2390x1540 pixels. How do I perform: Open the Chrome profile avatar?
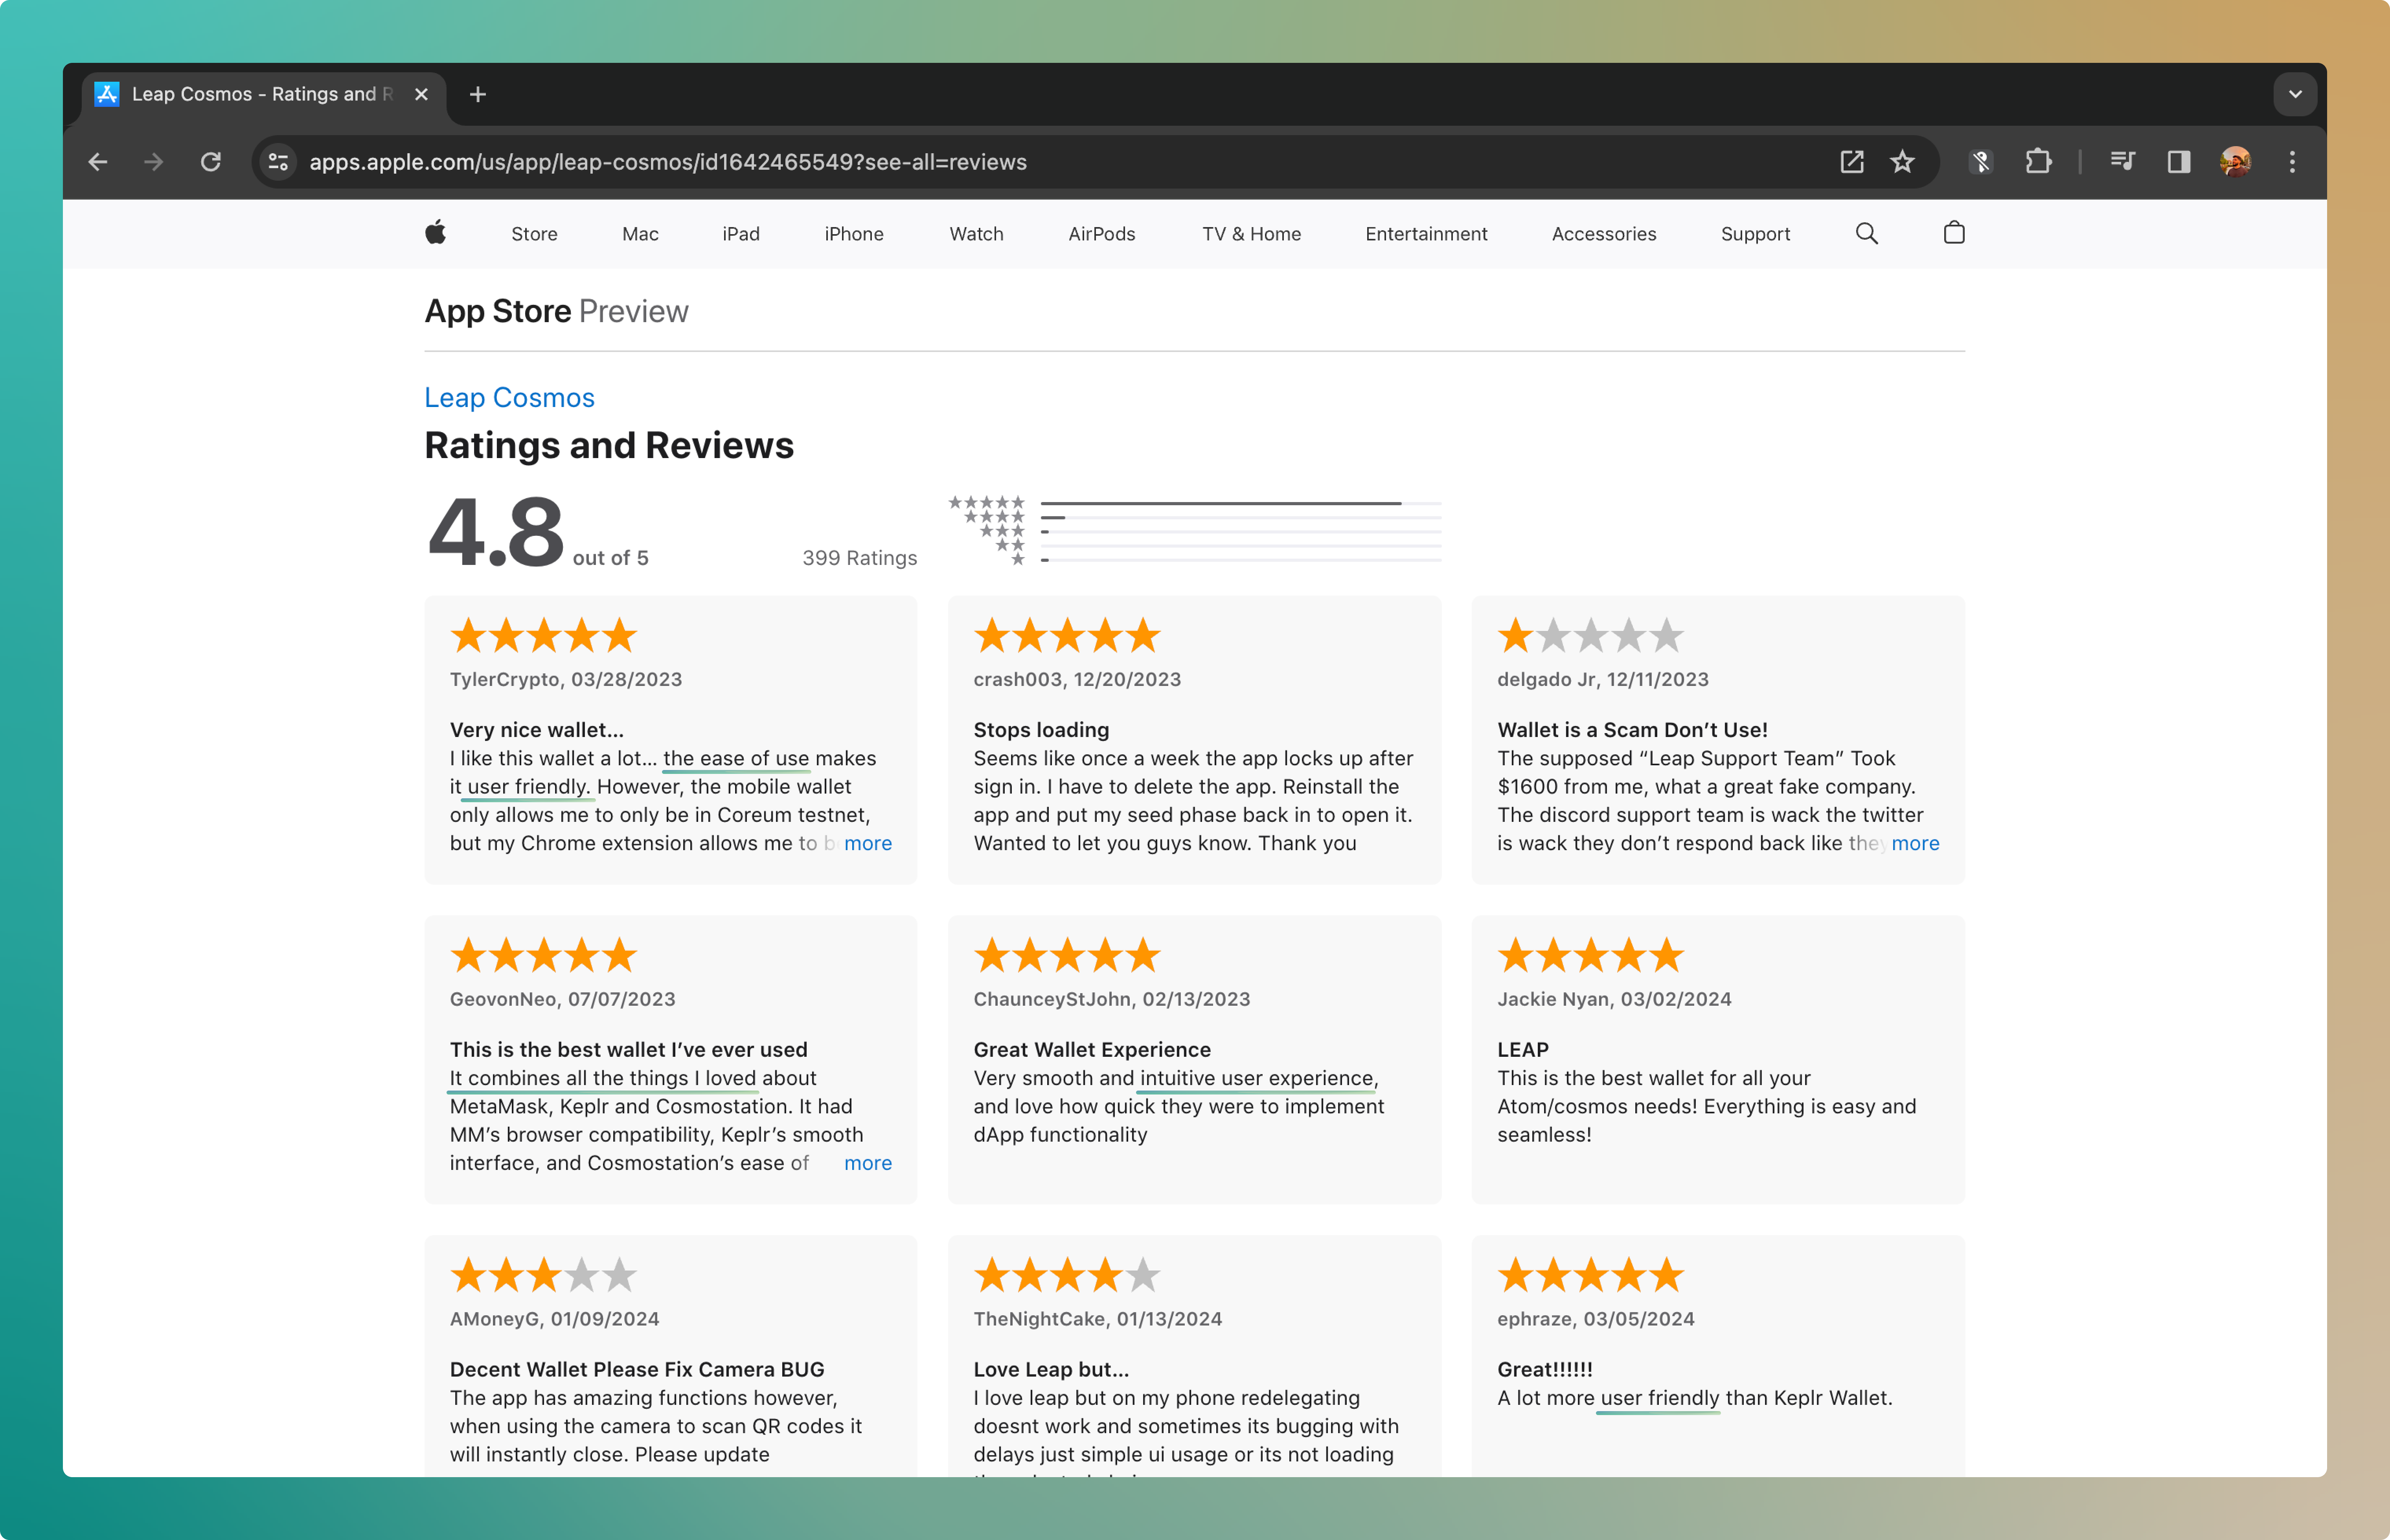point(2235,161)
